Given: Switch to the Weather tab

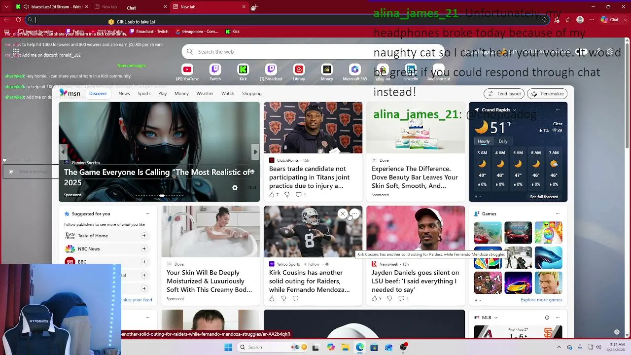Looking at the screenshot, I should tap(205, 93).
